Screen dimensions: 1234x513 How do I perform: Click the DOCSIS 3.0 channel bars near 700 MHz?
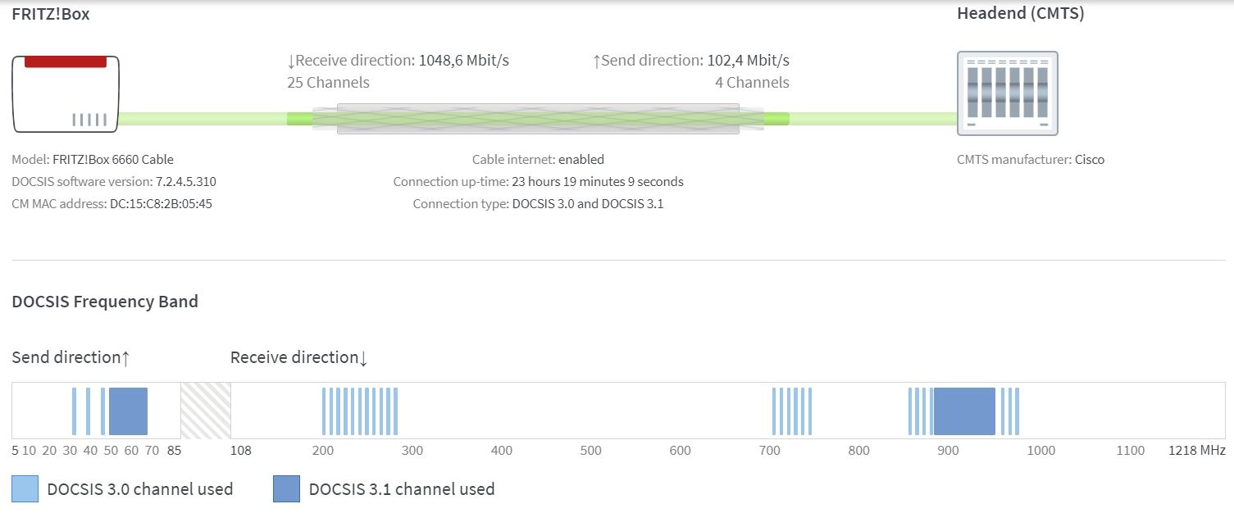click(791, 411)
